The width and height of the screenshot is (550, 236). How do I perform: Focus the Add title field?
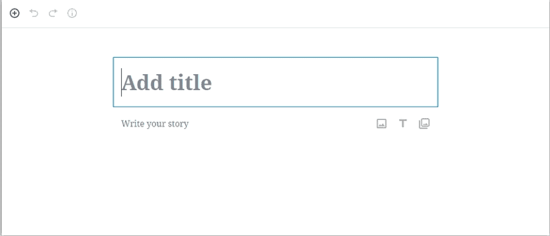click(x=275, y=82)
